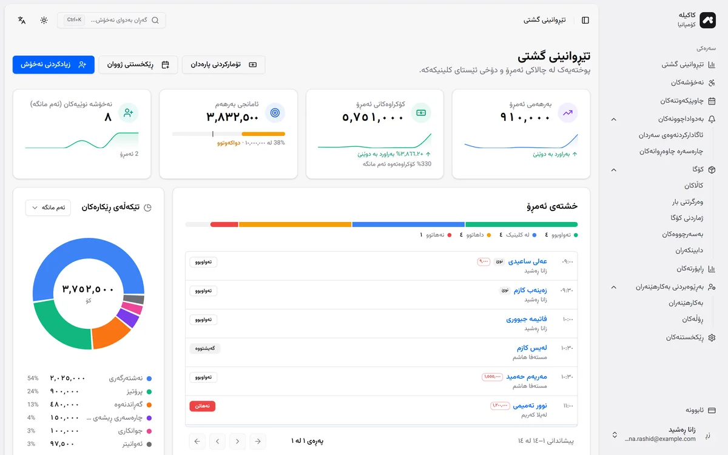Click the کاکیلە logo icon in the sidebar
728x455 pixels.
coord(708,20)
